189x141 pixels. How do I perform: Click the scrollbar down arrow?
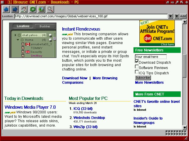185,127
